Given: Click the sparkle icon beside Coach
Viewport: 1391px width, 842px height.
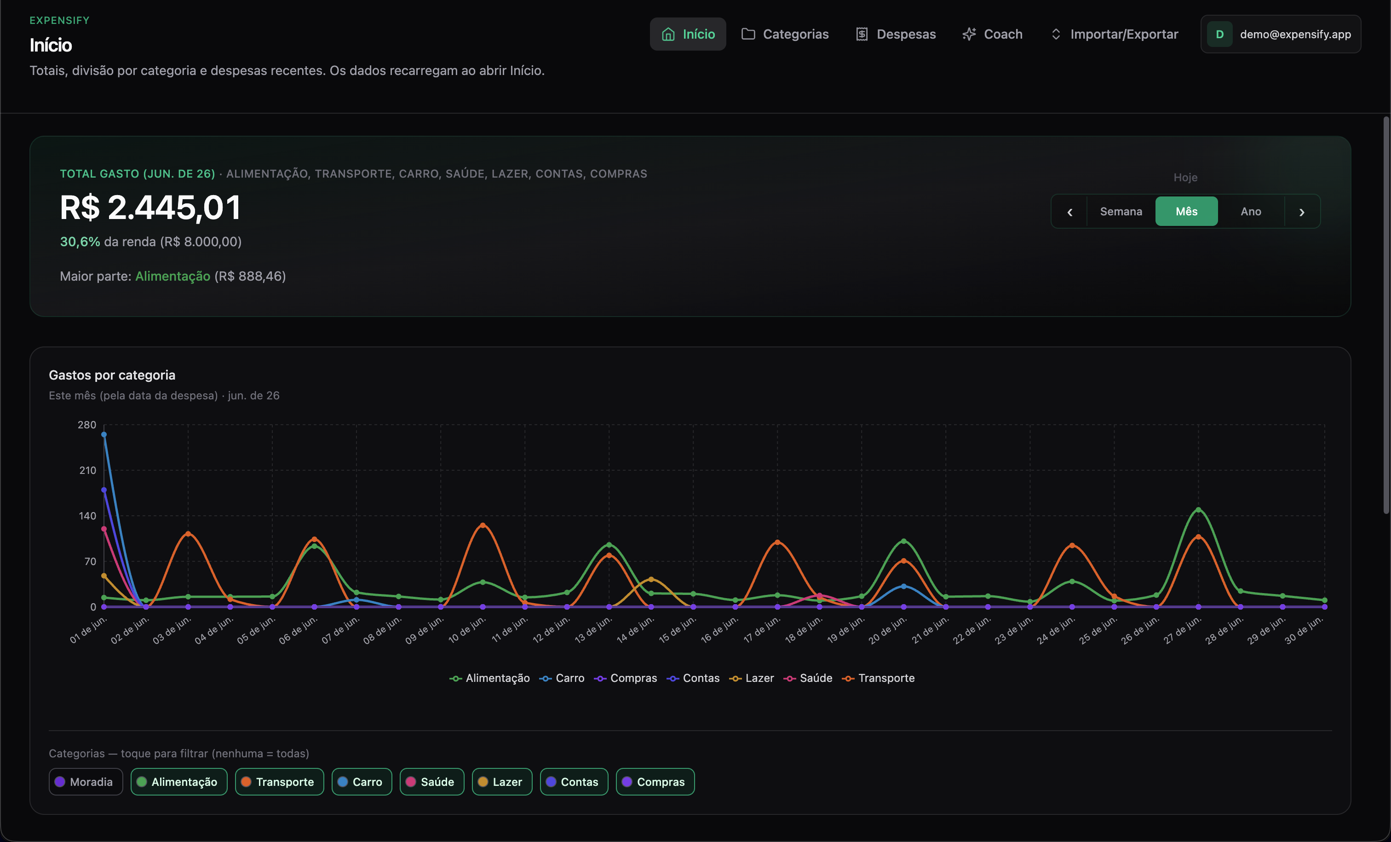Looking at the screenshot, I should pyautogui.click(x=969, y=35).
